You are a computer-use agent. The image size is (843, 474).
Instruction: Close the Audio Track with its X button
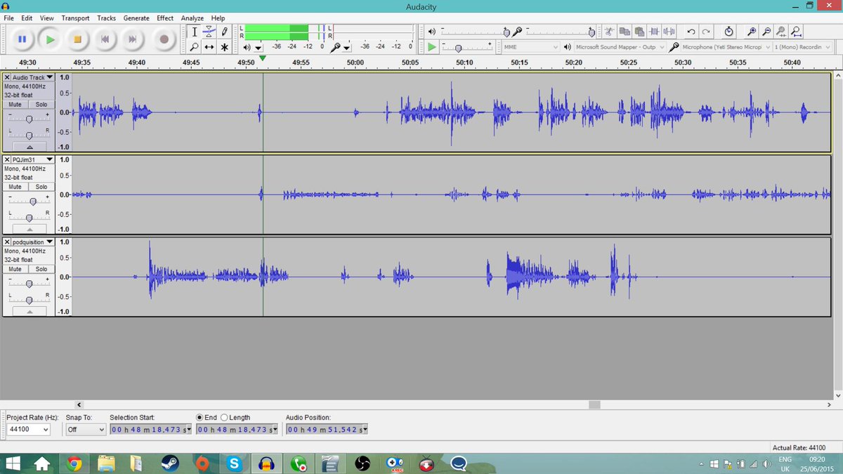(x=7, y=77)
